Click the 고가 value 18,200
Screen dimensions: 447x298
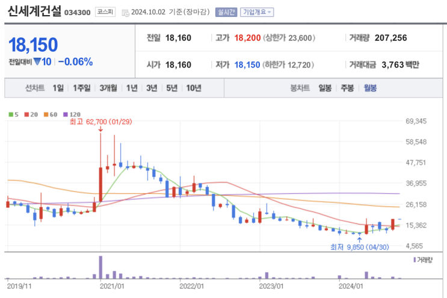click(x=247, y=38)
